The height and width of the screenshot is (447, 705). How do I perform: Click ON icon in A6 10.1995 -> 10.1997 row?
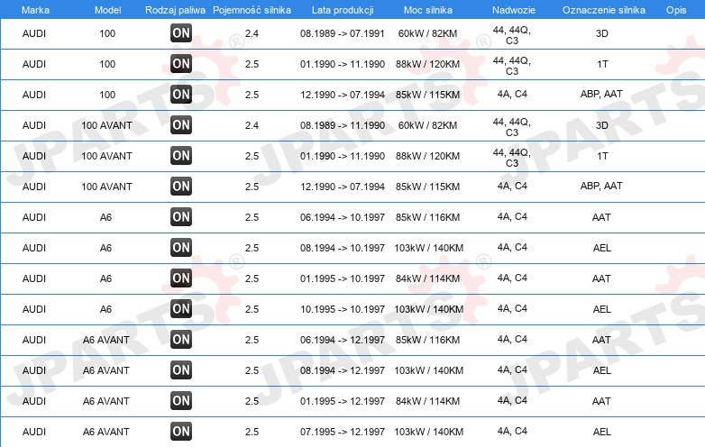click(181, 308)
